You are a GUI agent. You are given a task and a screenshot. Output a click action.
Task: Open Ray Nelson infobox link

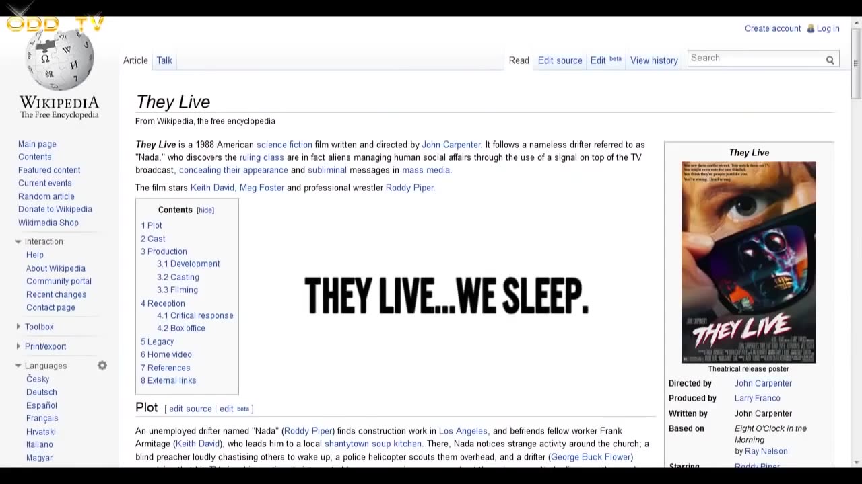click(x=766, y=451)
